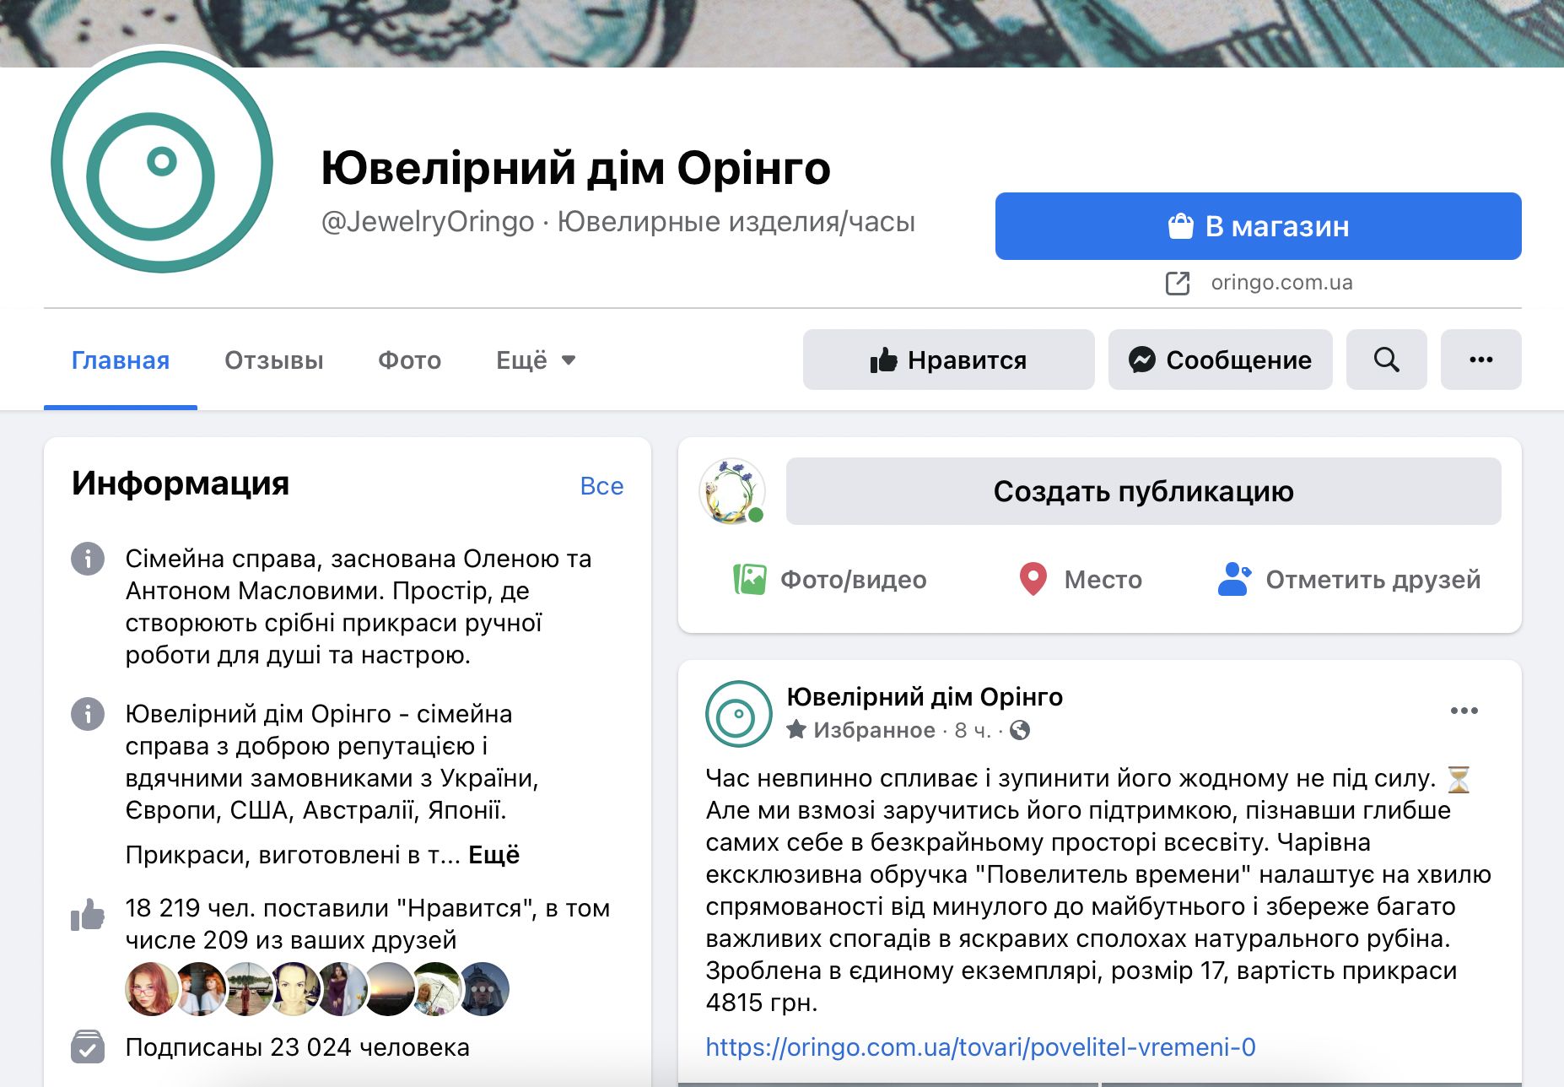Click the Создать публикацию input box
Viewport: 1564px width, 1087px height.
coord(1143,491)
